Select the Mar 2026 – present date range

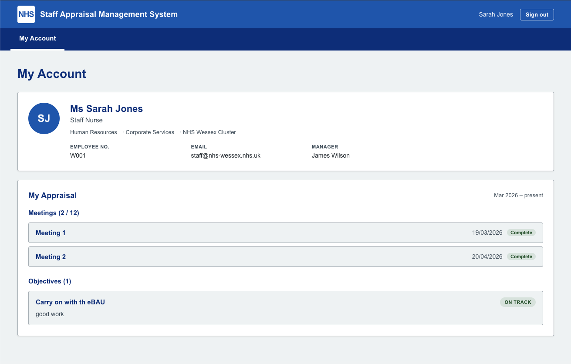(518, 195)
